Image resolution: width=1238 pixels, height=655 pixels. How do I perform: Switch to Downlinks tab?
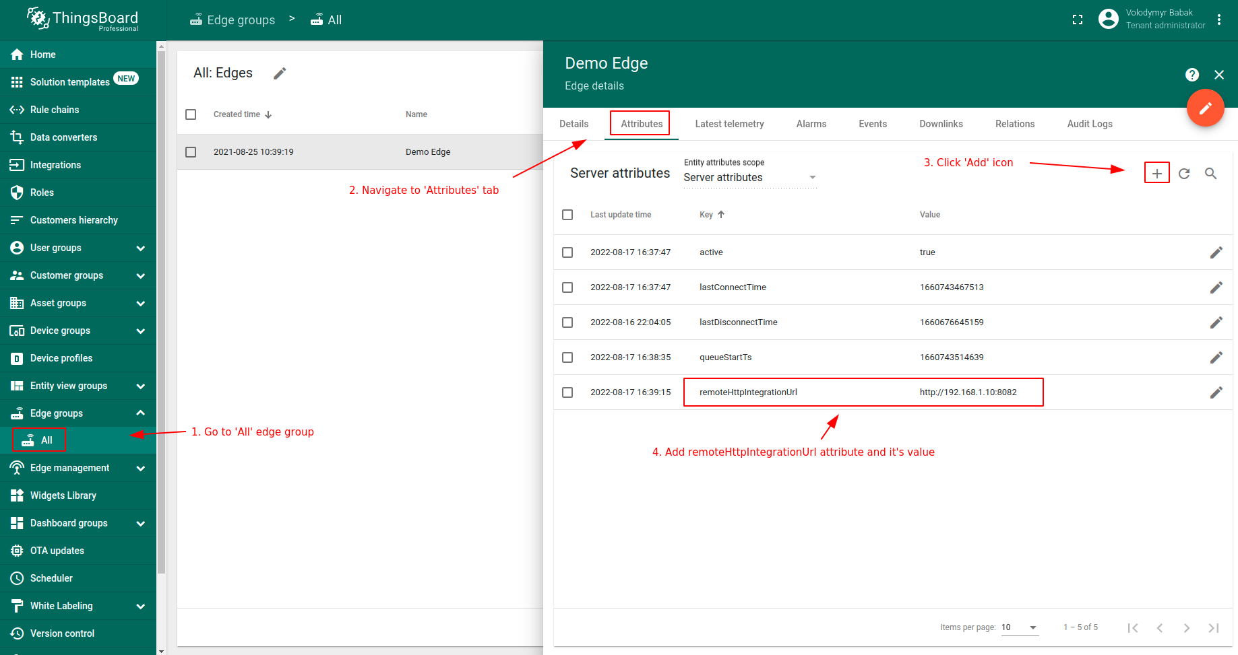coord(941,124)
